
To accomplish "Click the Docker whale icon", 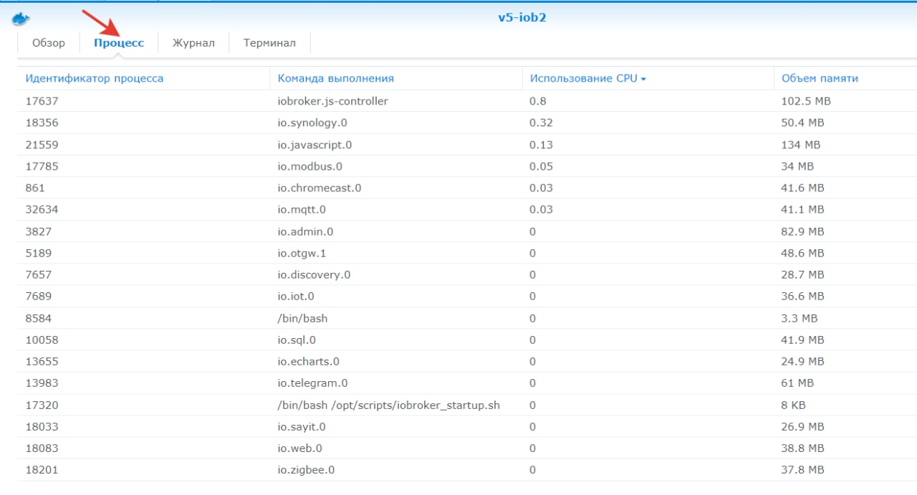I will point(21,18).
